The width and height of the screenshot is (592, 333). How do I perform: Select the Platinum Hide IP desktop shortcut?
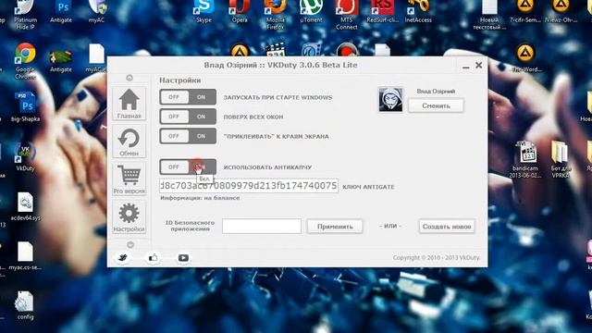pyautogui.click(x=25, y=15)
